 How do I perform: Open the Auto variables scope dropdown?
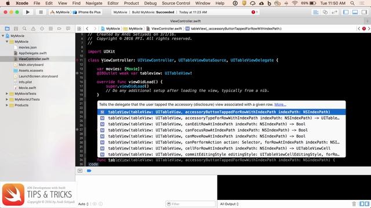(x=83, y=204)
